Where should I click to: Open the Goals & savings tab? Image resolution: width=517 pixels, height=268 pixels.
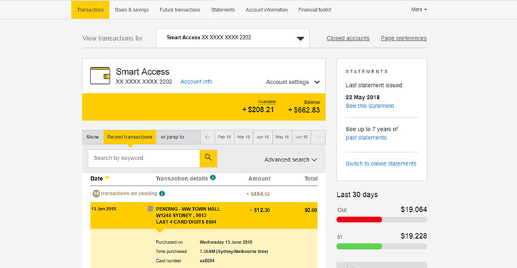tap(131, 10)
